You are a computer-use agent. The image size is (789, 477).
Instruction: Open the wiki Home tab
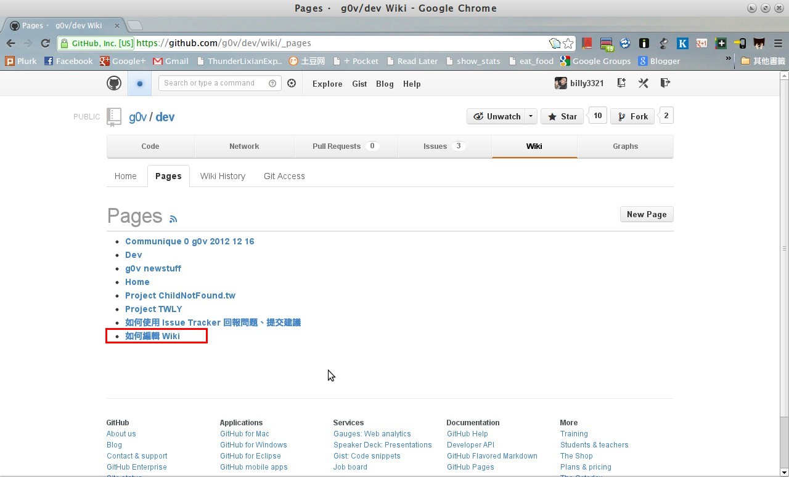pyautogui.click(x=126, y=176)
